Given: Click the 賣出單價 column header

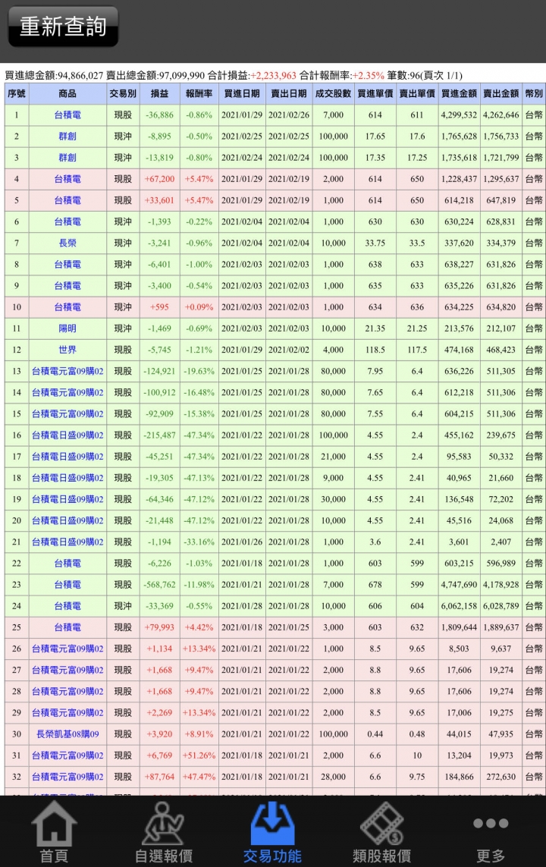Looking at the screenshot, I should 416,93.
